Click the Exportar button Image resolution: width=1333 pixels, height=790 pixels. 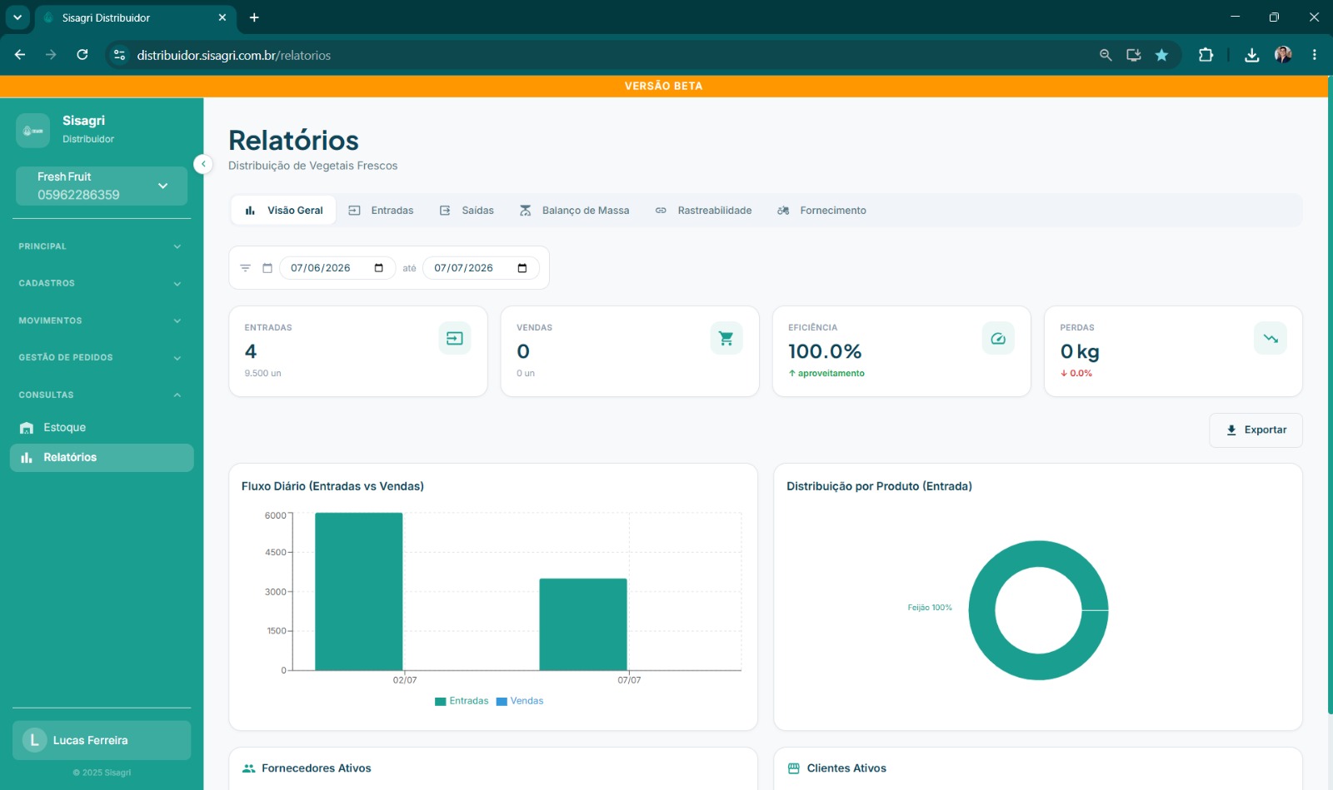point(1256,430)
